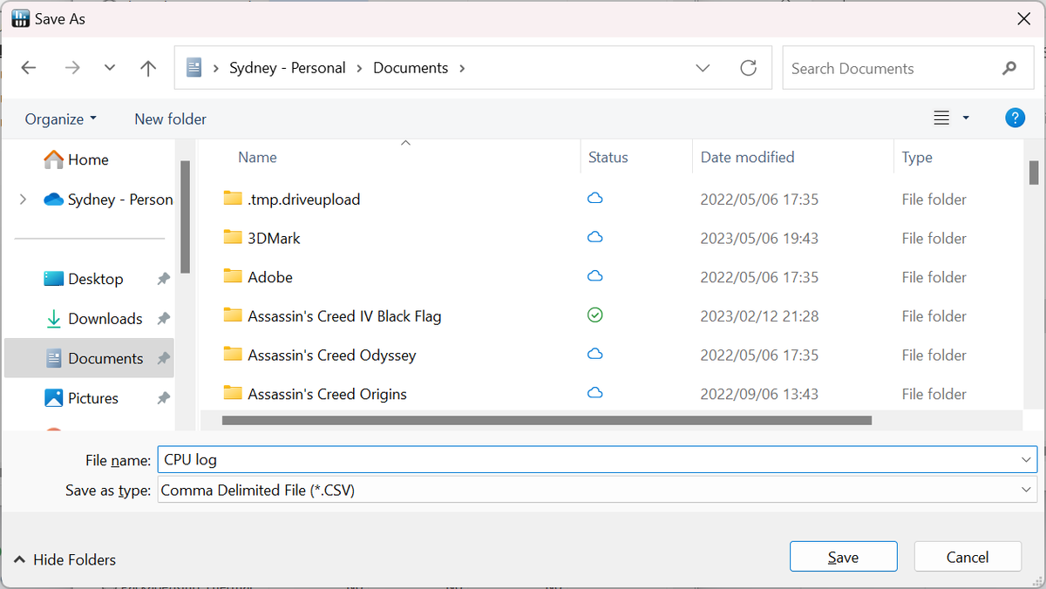Refresh the Documents folder view

(x=748, y=68)
